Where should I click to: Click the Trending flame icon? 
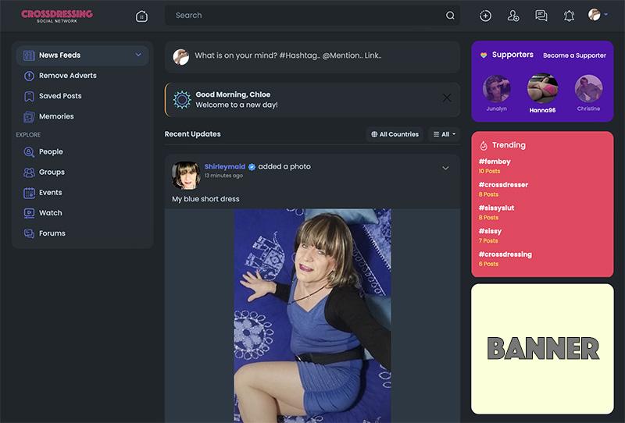[x=484, y=145]
